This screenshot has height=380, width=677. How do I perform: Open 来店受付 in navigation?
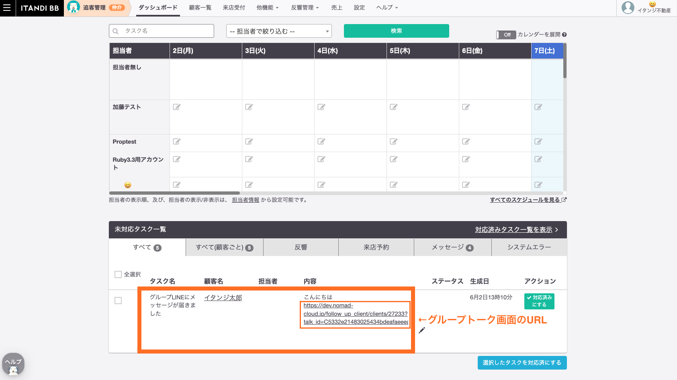(x=234, y=8)
